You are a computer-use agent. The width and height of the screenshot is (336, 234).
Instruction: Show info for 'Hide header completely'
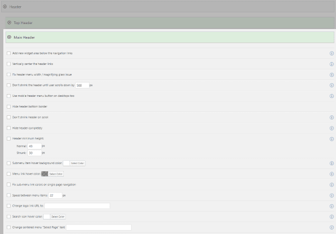pos(332,128)
